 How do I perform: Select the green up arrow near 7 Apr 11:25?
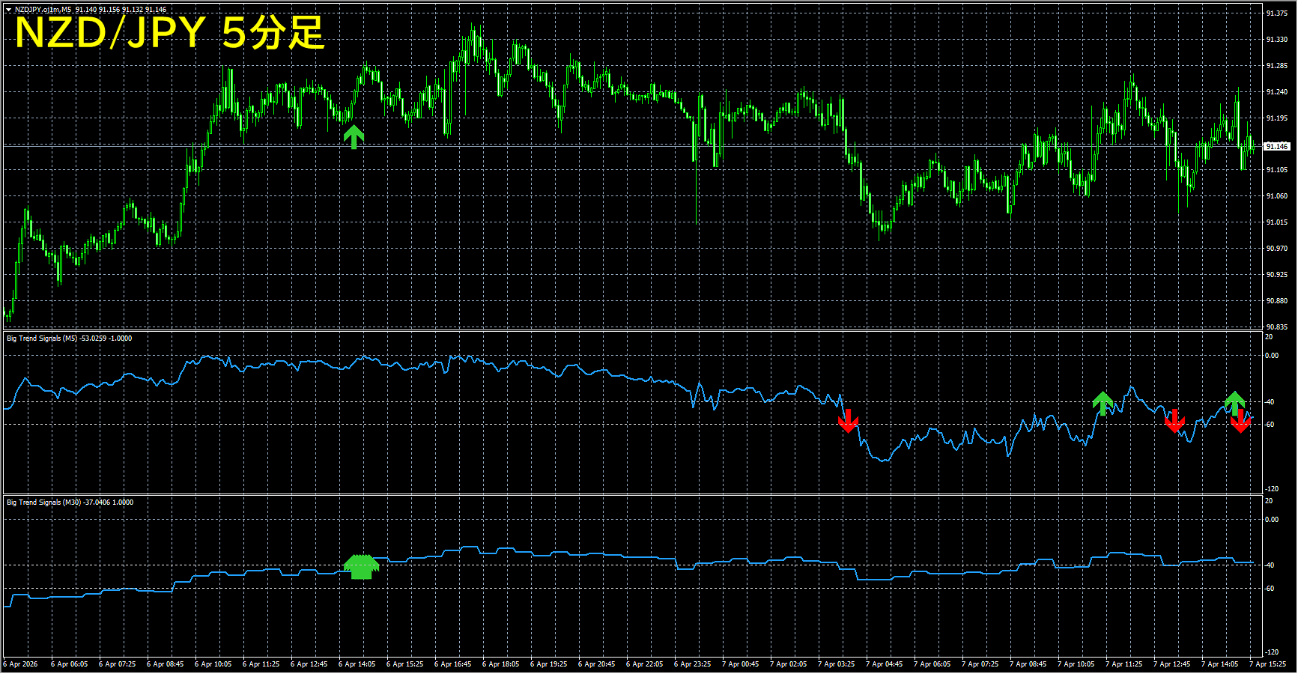1102,403
